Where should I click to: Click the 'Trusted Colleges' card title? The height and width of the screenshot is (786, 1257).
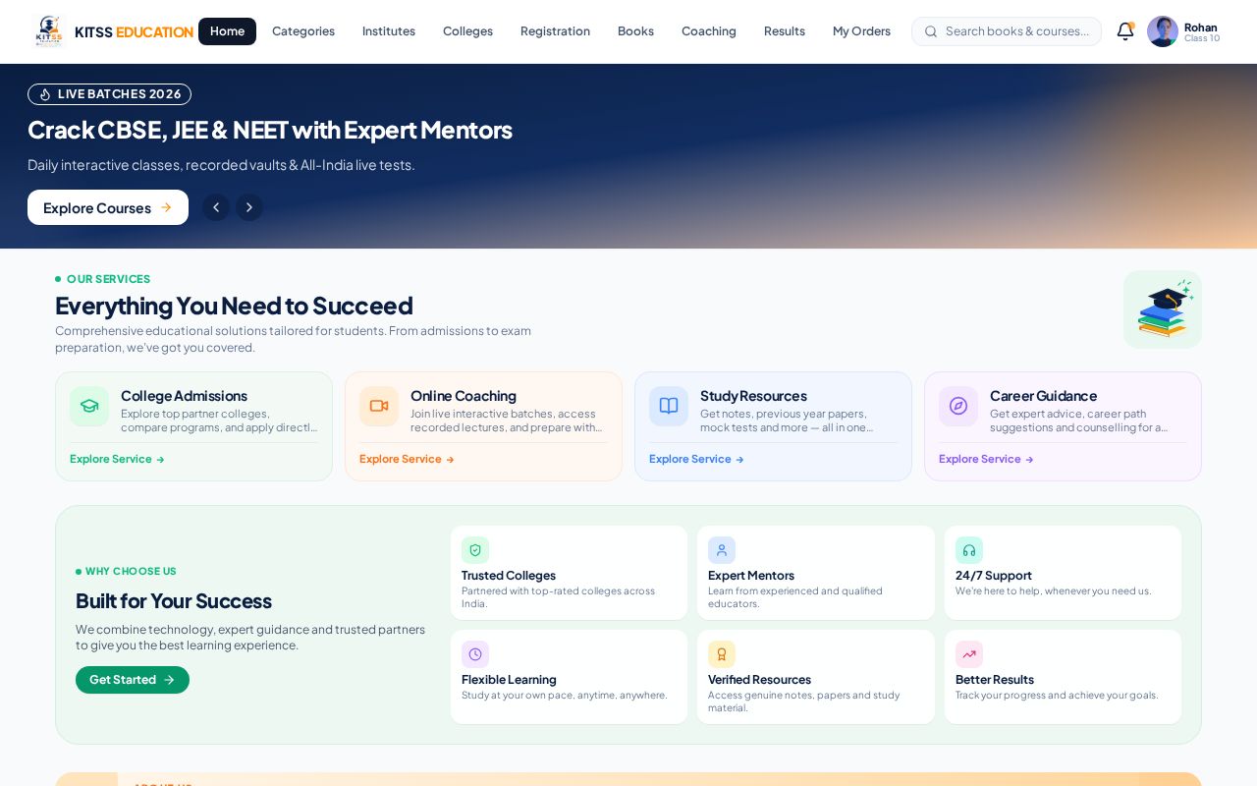click(x=509, y=576)
